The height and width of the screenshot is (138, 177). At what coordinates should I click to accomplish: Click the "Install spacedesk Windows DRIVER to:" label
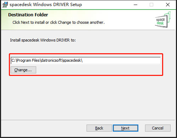[43, 40]
